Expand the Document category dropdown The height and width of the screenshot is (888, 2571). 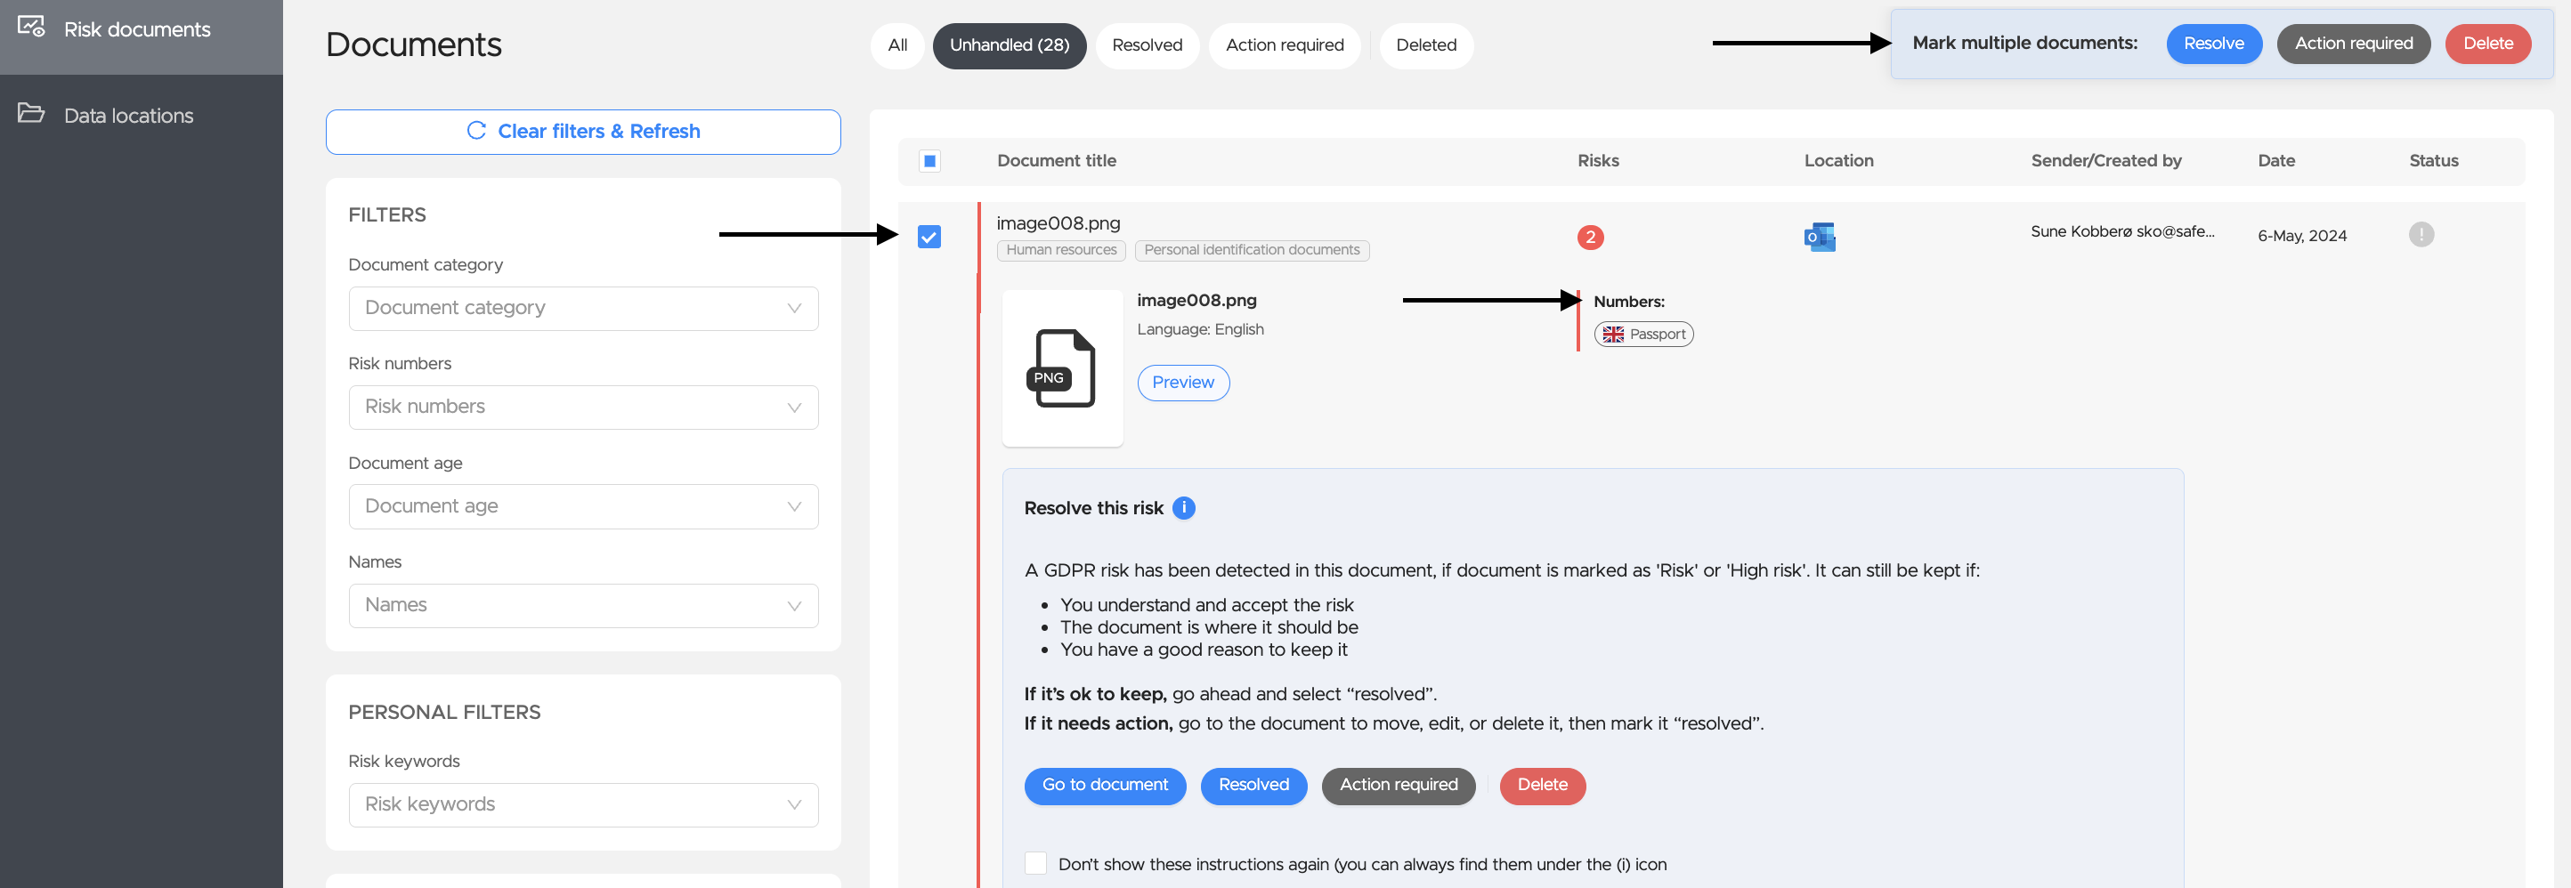coord(583,308)
